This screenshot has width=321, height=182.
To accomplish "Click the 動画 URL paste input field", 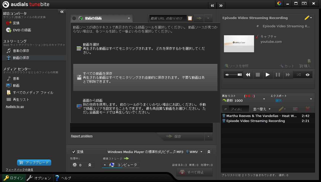I will (x=168, y=18).
